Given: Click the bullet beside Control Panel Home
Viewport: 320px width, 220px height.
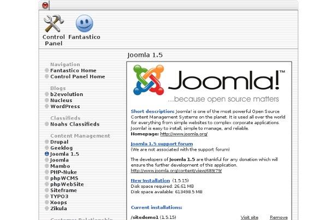Looking at the screenshot, I should (x=47, y=76).
